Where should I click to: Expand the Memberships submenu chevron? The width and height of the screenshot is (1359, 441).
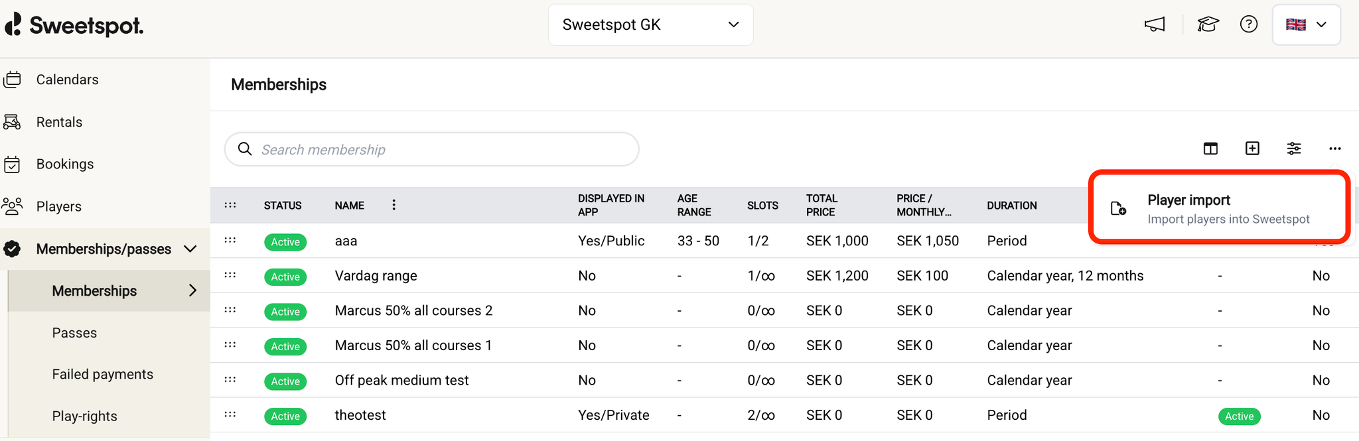click(192, 290)
